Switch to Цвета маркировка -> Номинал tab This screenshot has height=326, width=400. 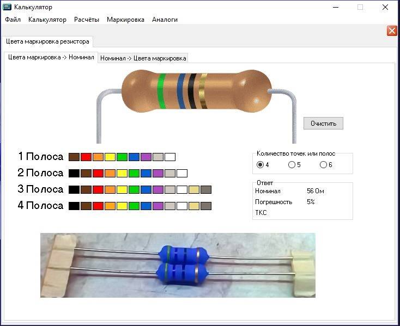[51, 57]
